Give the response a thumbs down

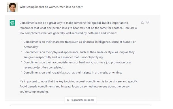click(x=148, y=22)
